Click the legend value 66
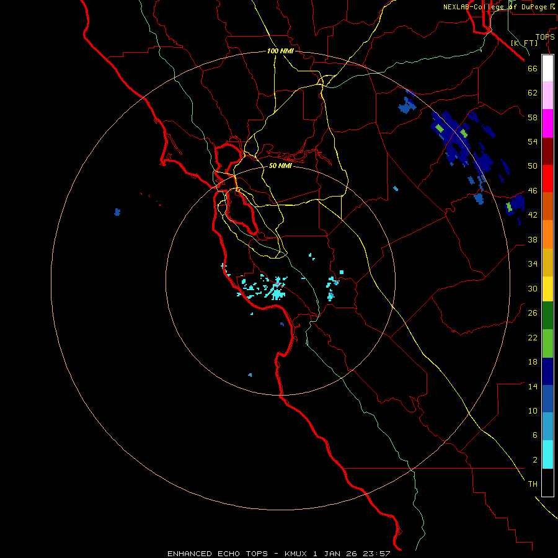558x558 pixels. coord(533,68)
